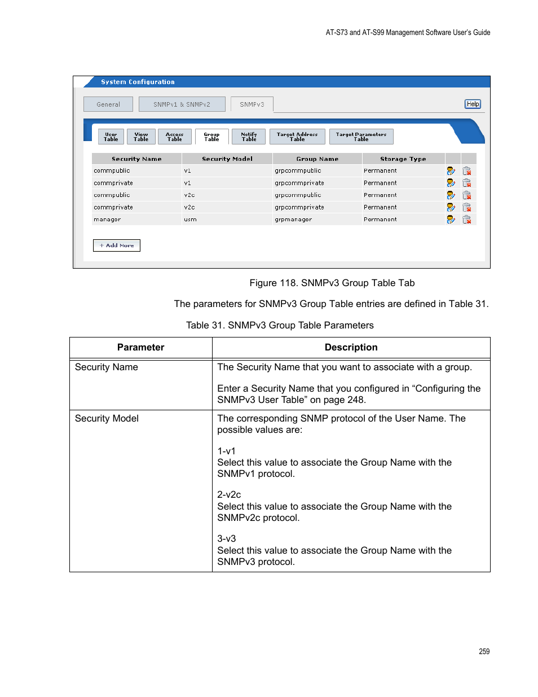Edit the manager usm group entry
Image resolution: width=538 pixels, height=697 pixels.
click(451, 220)
